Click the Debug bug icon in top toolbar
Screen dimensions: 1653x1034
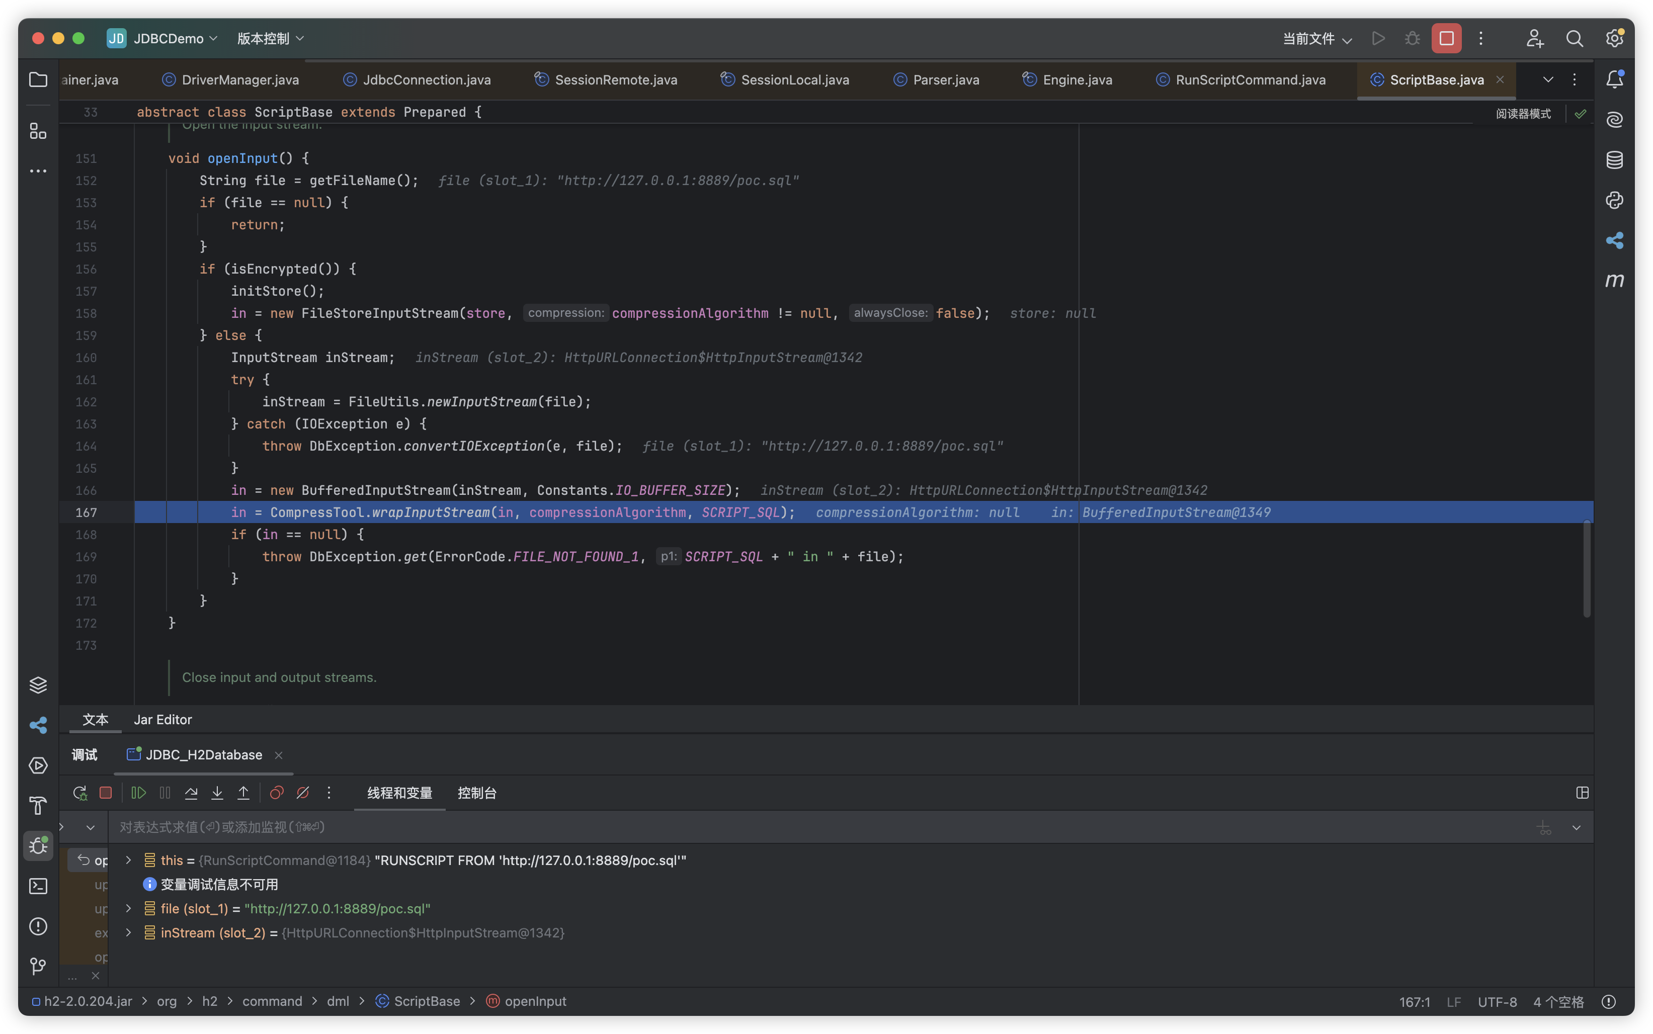click(x=1412, y=38)
